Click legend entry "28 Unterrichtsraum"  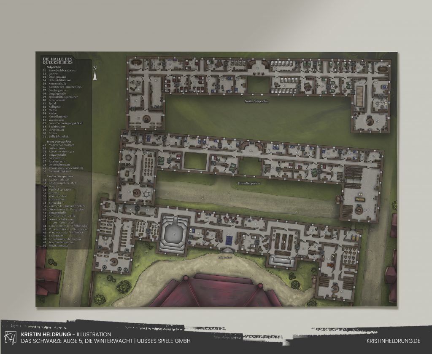tap(56, 165)
